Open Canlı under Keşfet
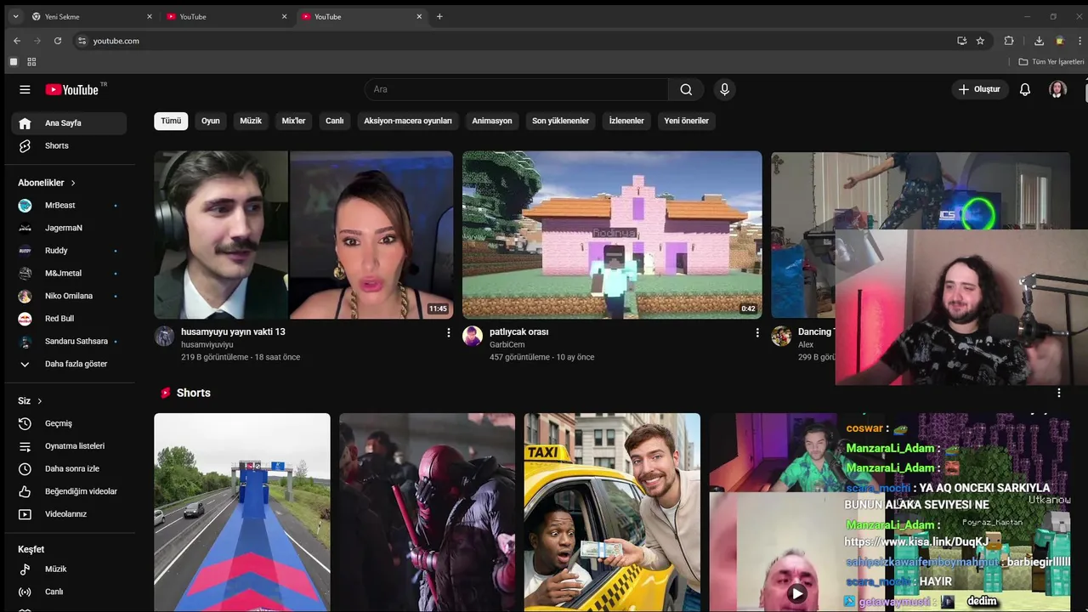The image size is (1088, 612). click(69, 592)
